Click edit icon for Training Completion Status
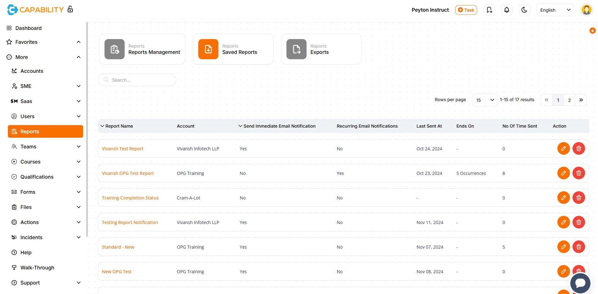The width and height of the screenshot is (598, 294). [563, 198]
